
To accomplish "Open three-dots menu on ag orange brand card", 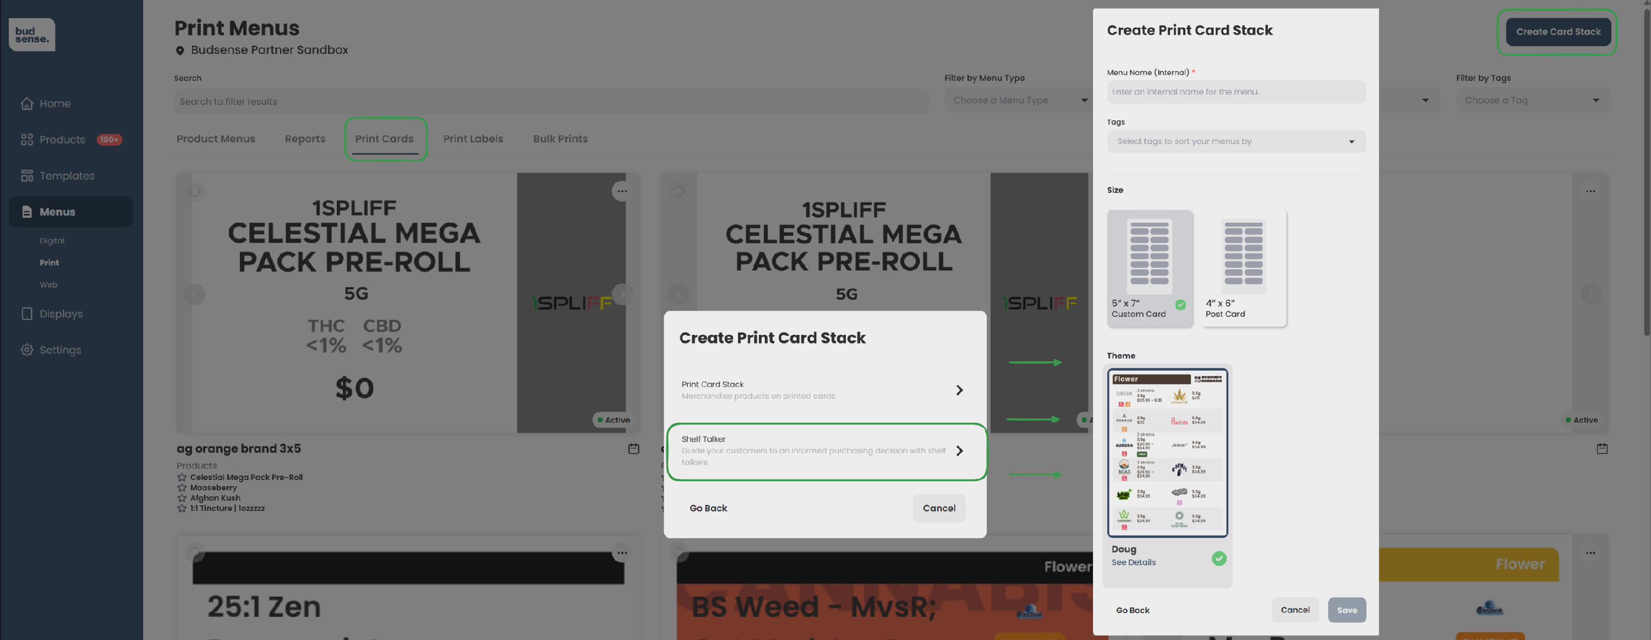I will [622, 191].
